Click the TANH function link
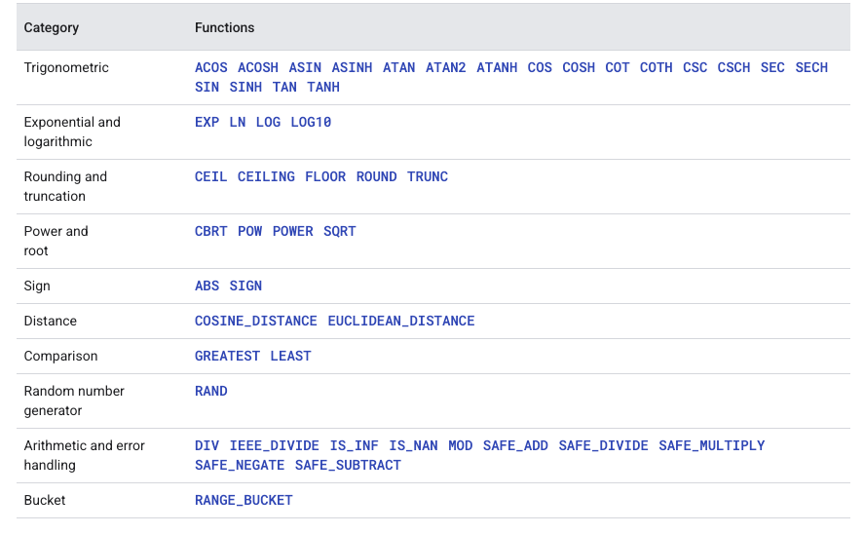The width and height of the screenshot is (864, 534). [x=322, y=87]
